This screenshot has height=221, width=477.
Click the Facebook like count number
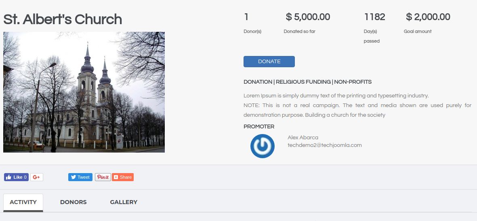[x=25, y=177]
